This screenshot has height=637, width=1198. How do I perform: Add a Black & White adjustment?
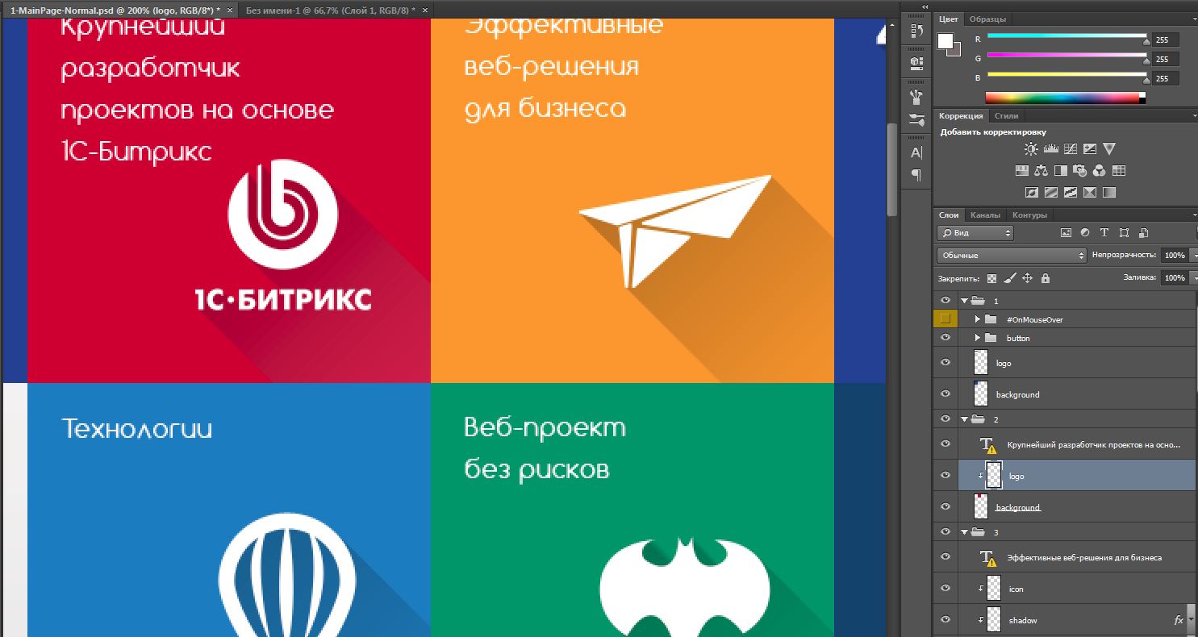(1060, 171)
